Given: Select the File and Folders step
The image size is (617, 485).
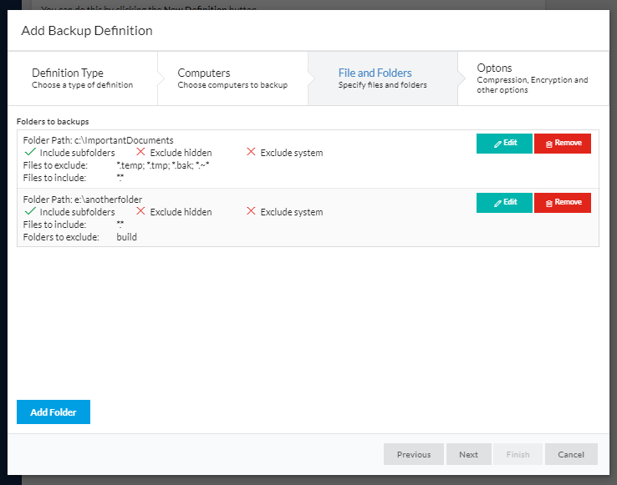Looking at the screenshot, I should point(382,78).
